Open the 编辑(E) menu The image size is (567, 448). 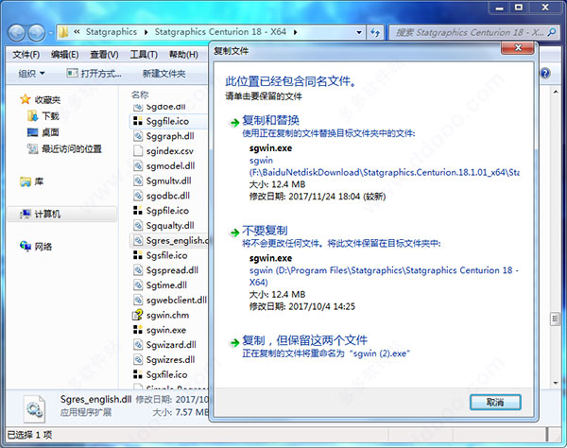point(64,55)
